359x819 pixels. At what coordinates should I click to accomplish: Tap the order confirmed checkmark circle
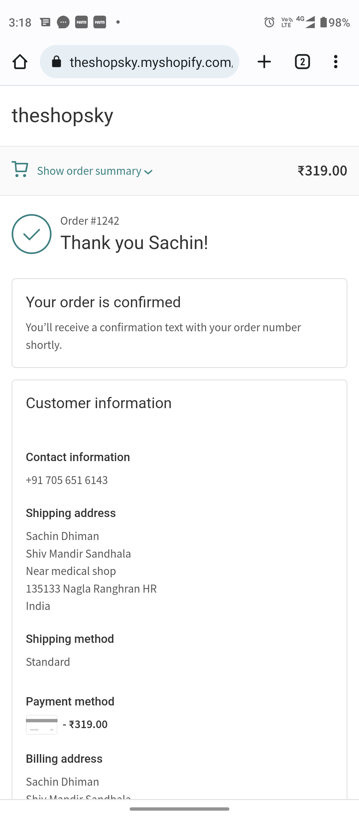click(32, 234)
